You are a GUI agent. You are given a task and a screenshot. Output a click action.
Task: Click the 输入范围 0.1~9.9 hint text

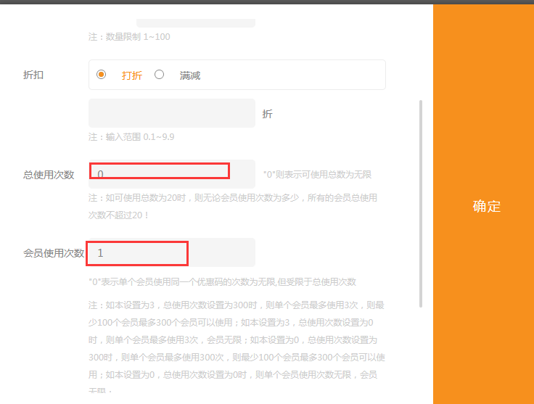(x=131, y=136)
